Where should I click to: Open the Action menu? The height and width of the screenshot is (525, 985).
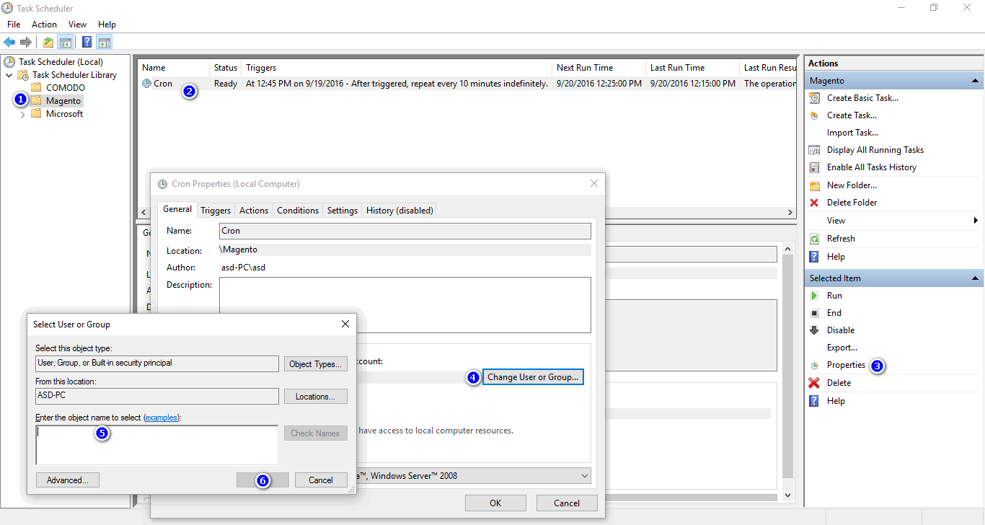click(x=44, y=24)
